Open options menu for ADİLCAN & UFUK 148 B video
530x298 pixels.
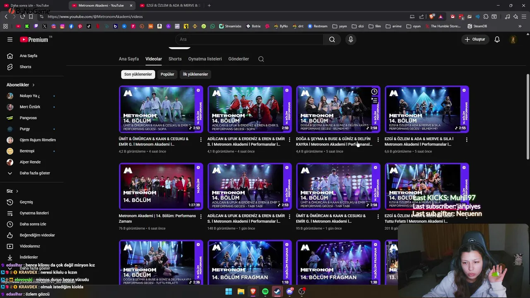coord(289,217)
